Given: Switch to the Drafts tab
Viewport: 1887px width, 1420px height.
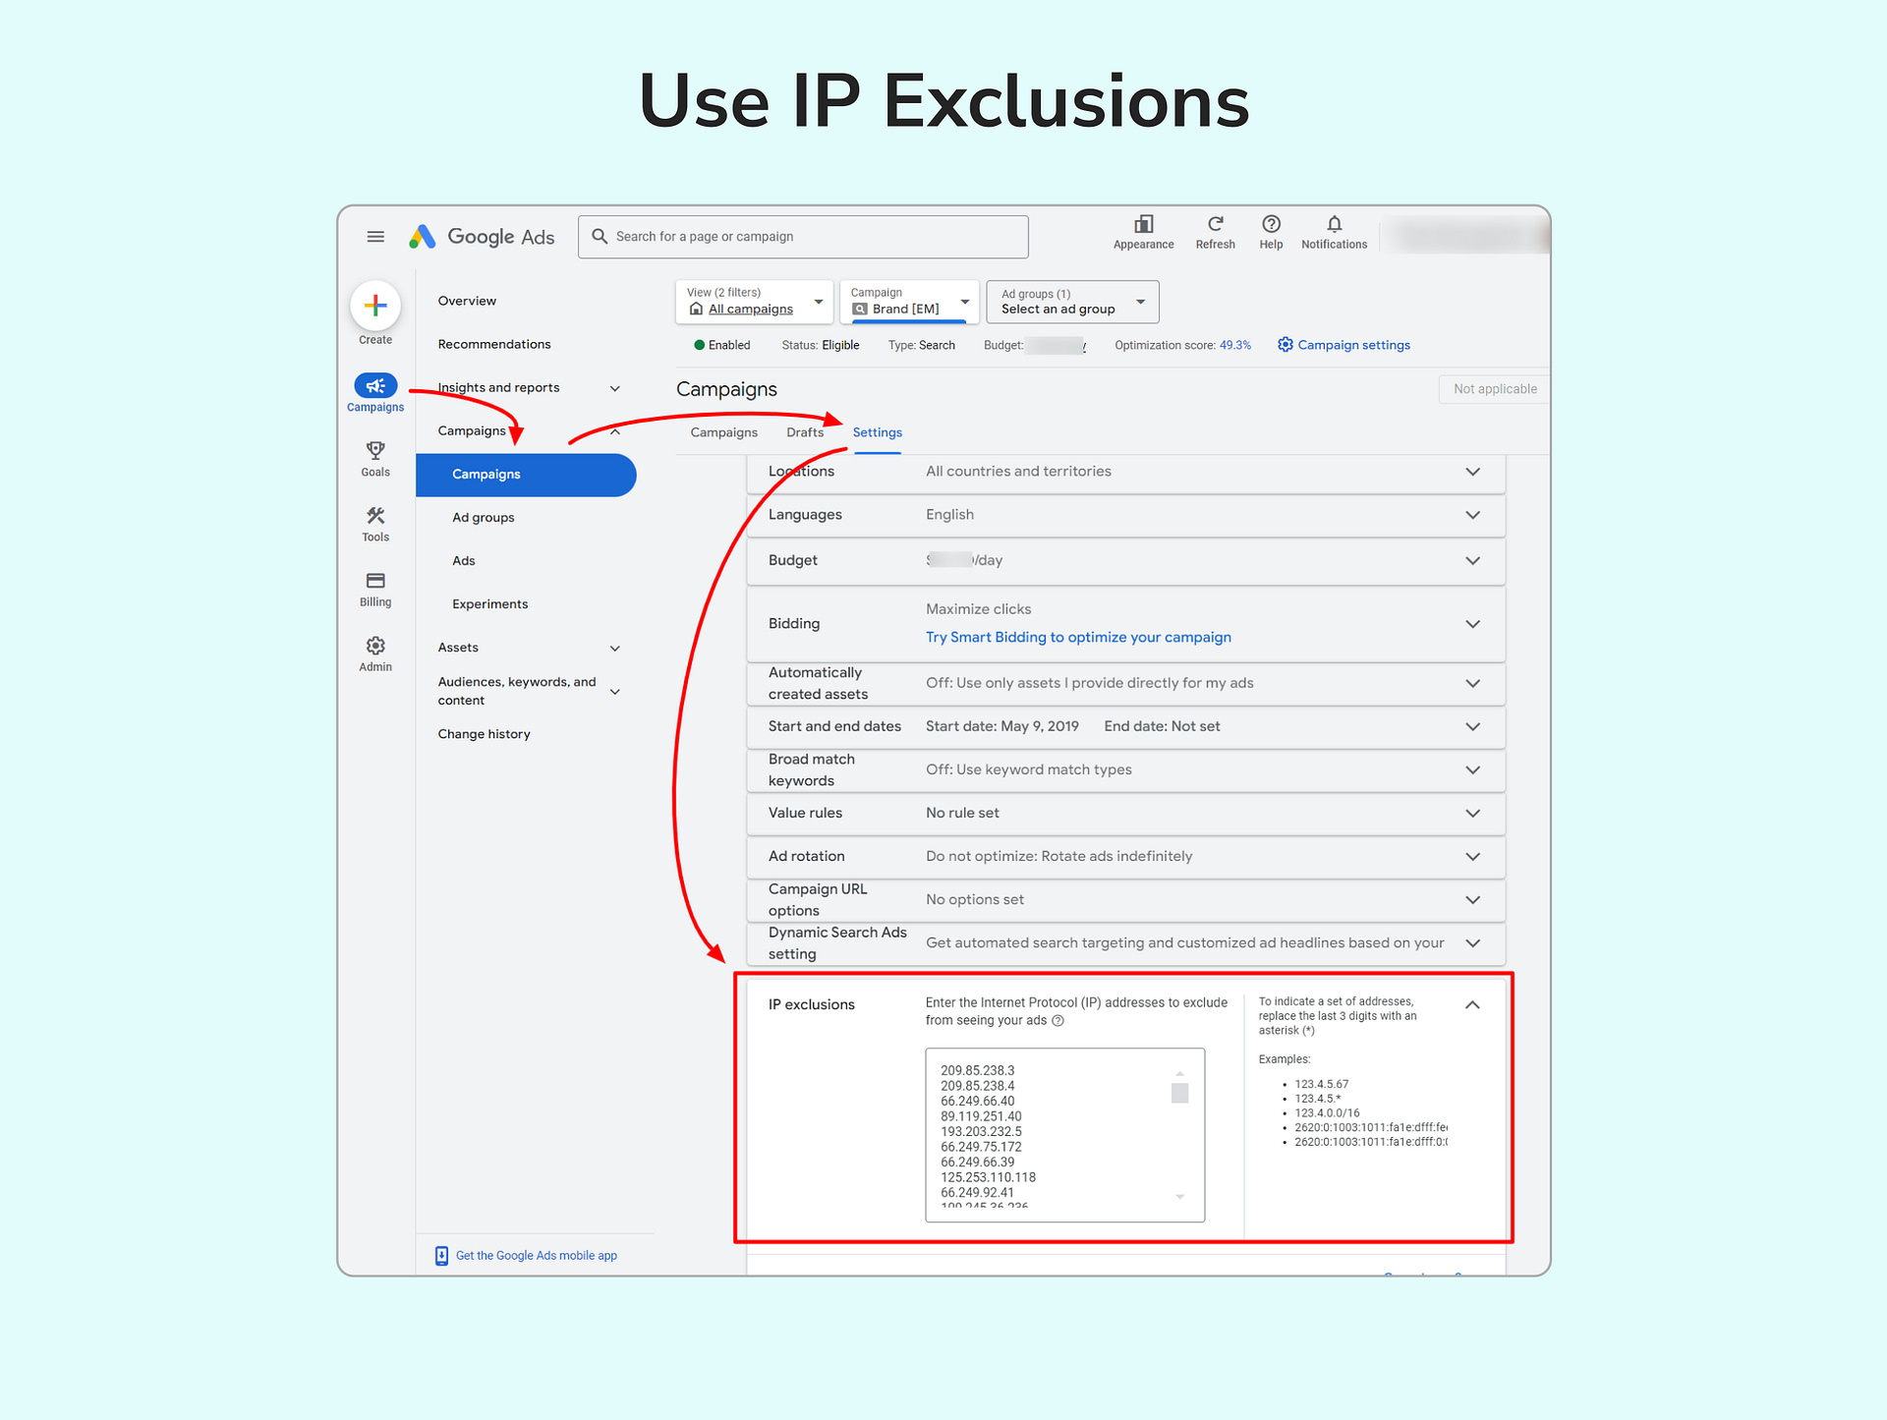Looking at the screenshot, I should [x=804, y=432].
